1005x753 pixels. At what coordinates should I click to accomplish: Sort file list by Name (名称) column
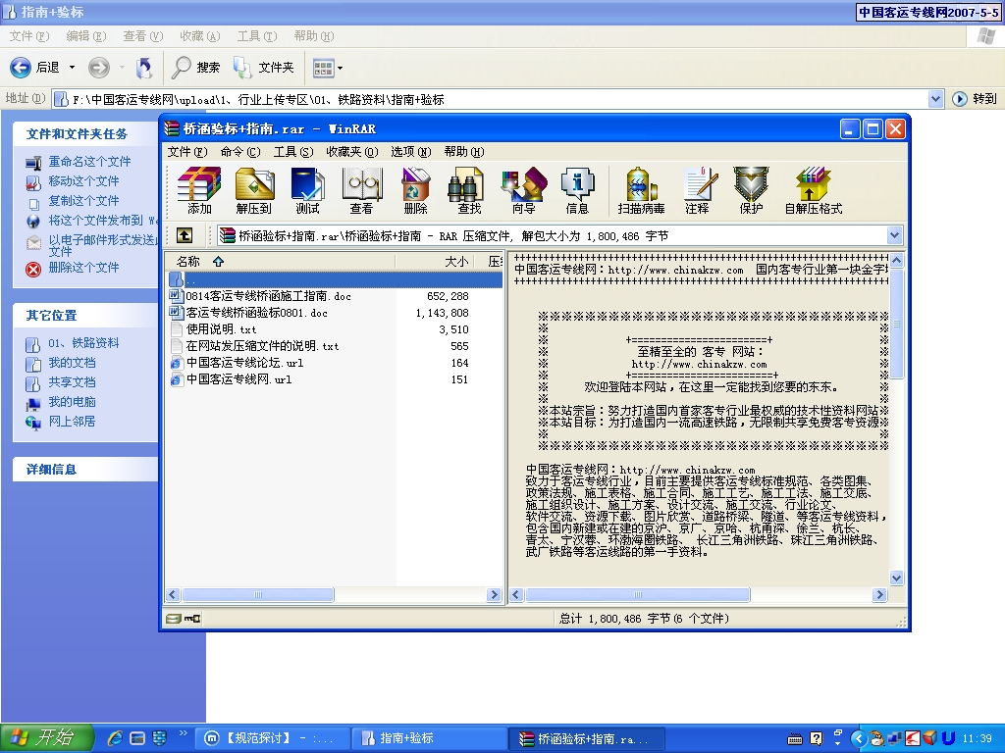point(280,261)
